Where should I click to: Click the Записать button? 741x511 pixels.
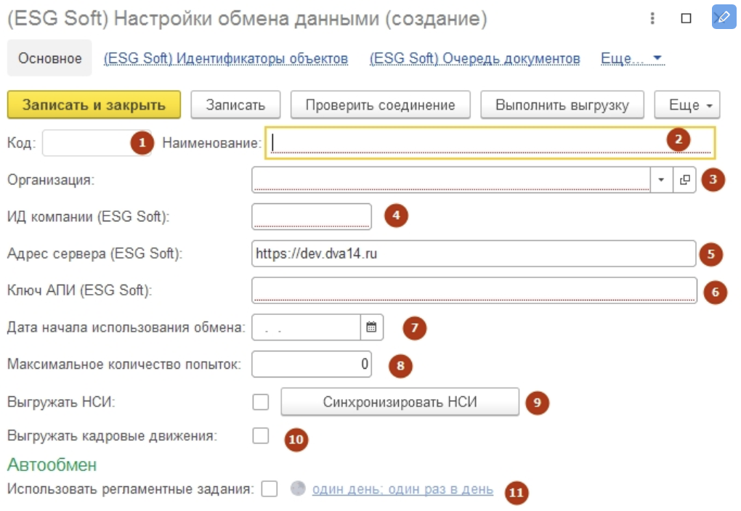point(235,105)
